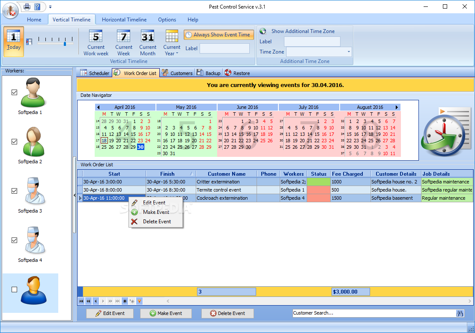Uncheck the Softpedia 1 worker checkbox
Viewport: 475px width, 333px height.
[14, 93]
